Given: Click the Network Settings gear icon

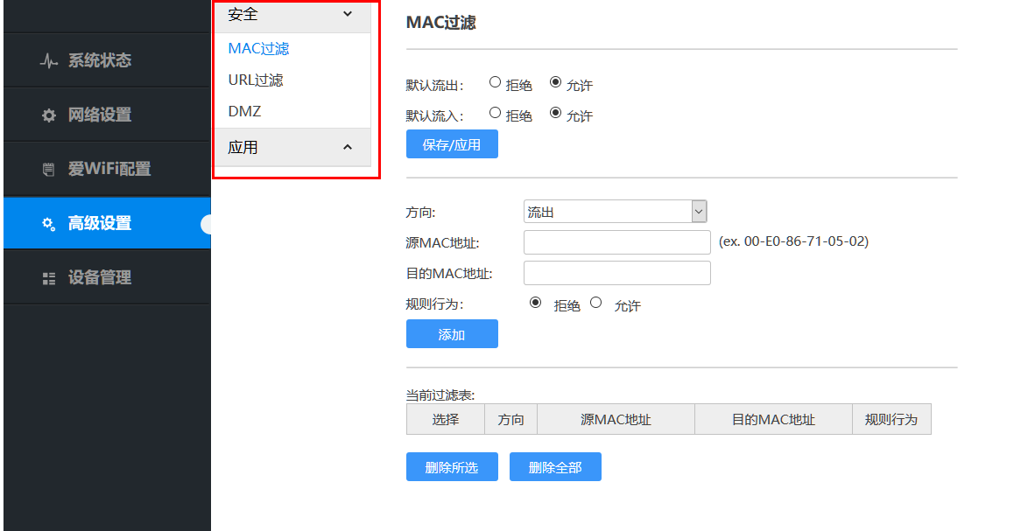Looking at the screenshot, I should pyautogui.click(x=49, y=115).
